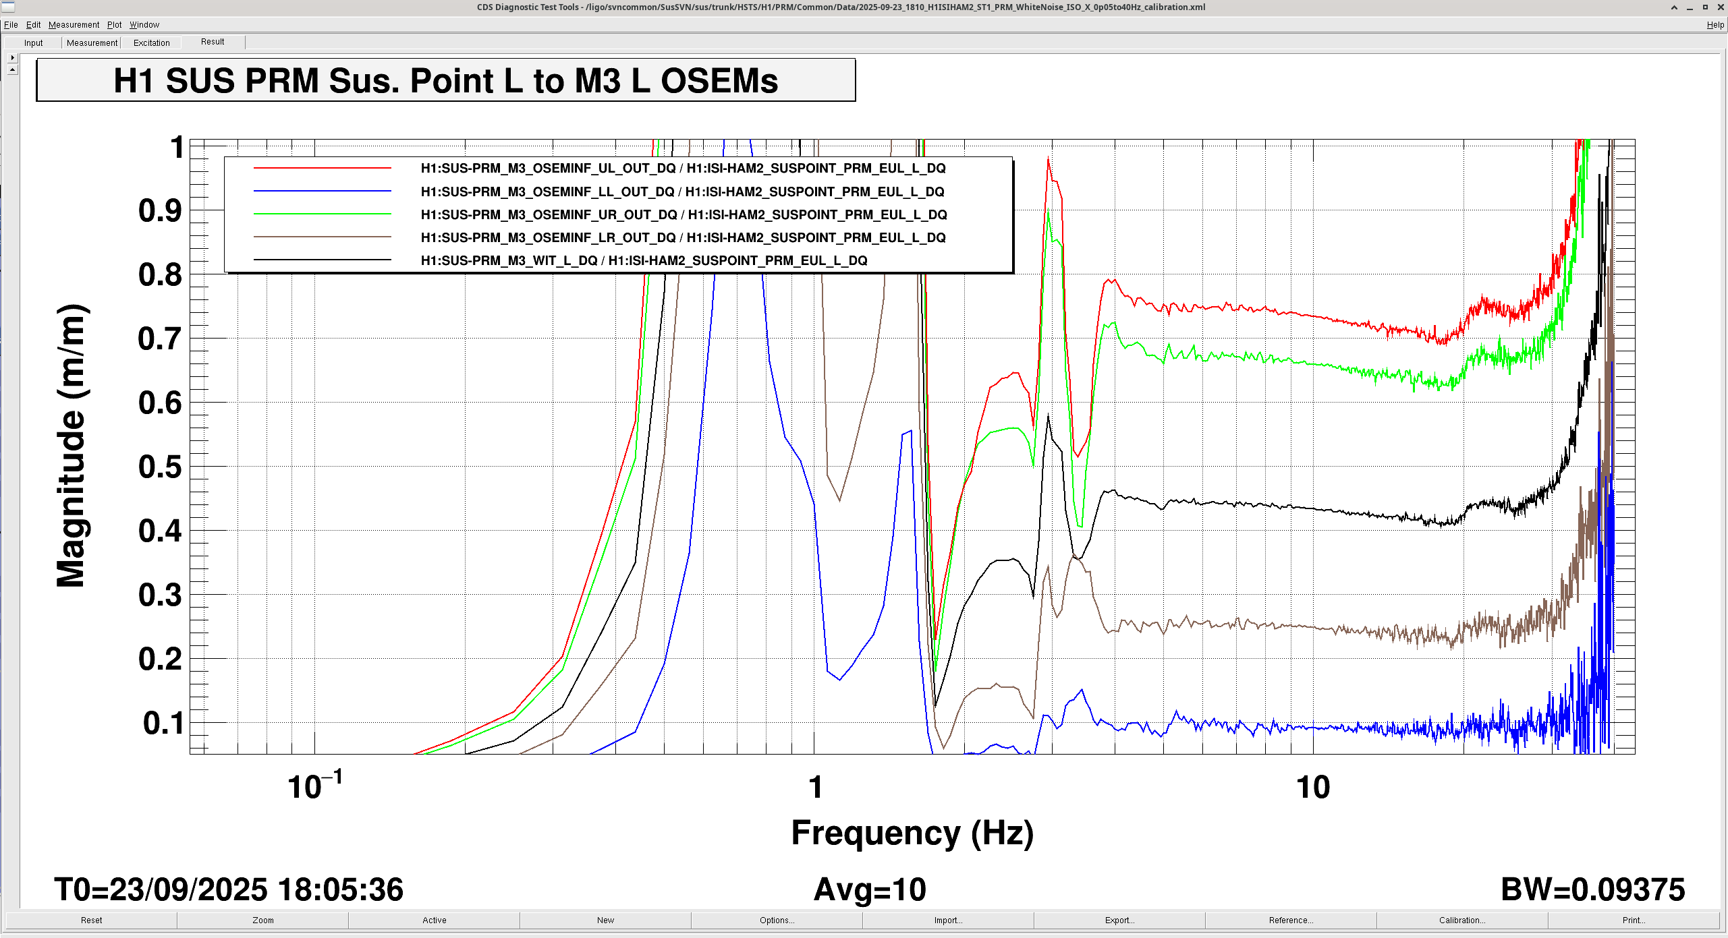Viewport: 1728px width, 938px height.
Task: Open the Options... dialog
Action: [x=777, y=920]
